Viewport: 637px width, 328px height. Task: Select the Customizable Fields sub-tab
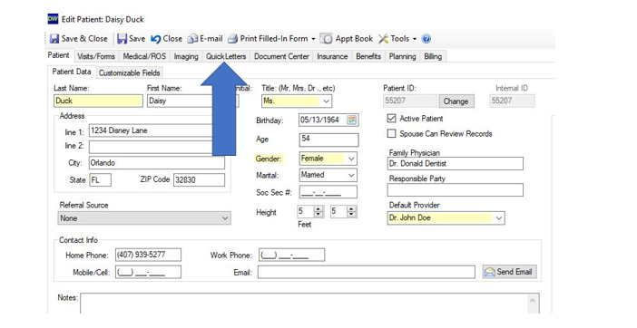click(x=129, y=73)
